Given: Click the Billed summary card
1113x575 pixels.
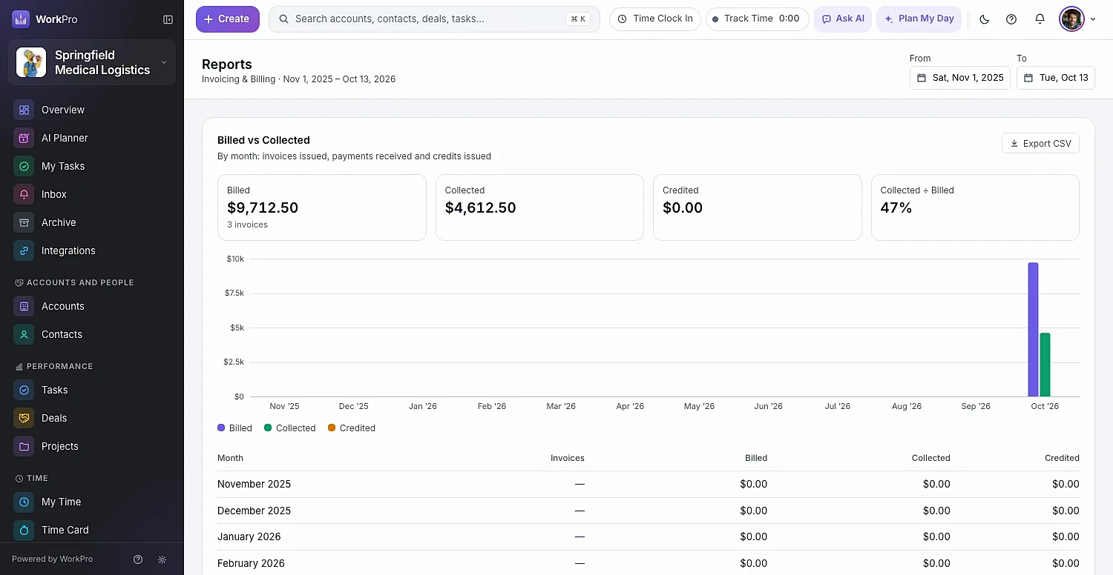Looking at the screenshot, I should click(322, 207).
